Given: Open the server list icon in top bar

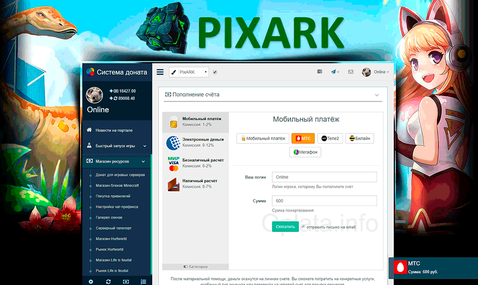Looking at the screenshot, I should 320,71.
